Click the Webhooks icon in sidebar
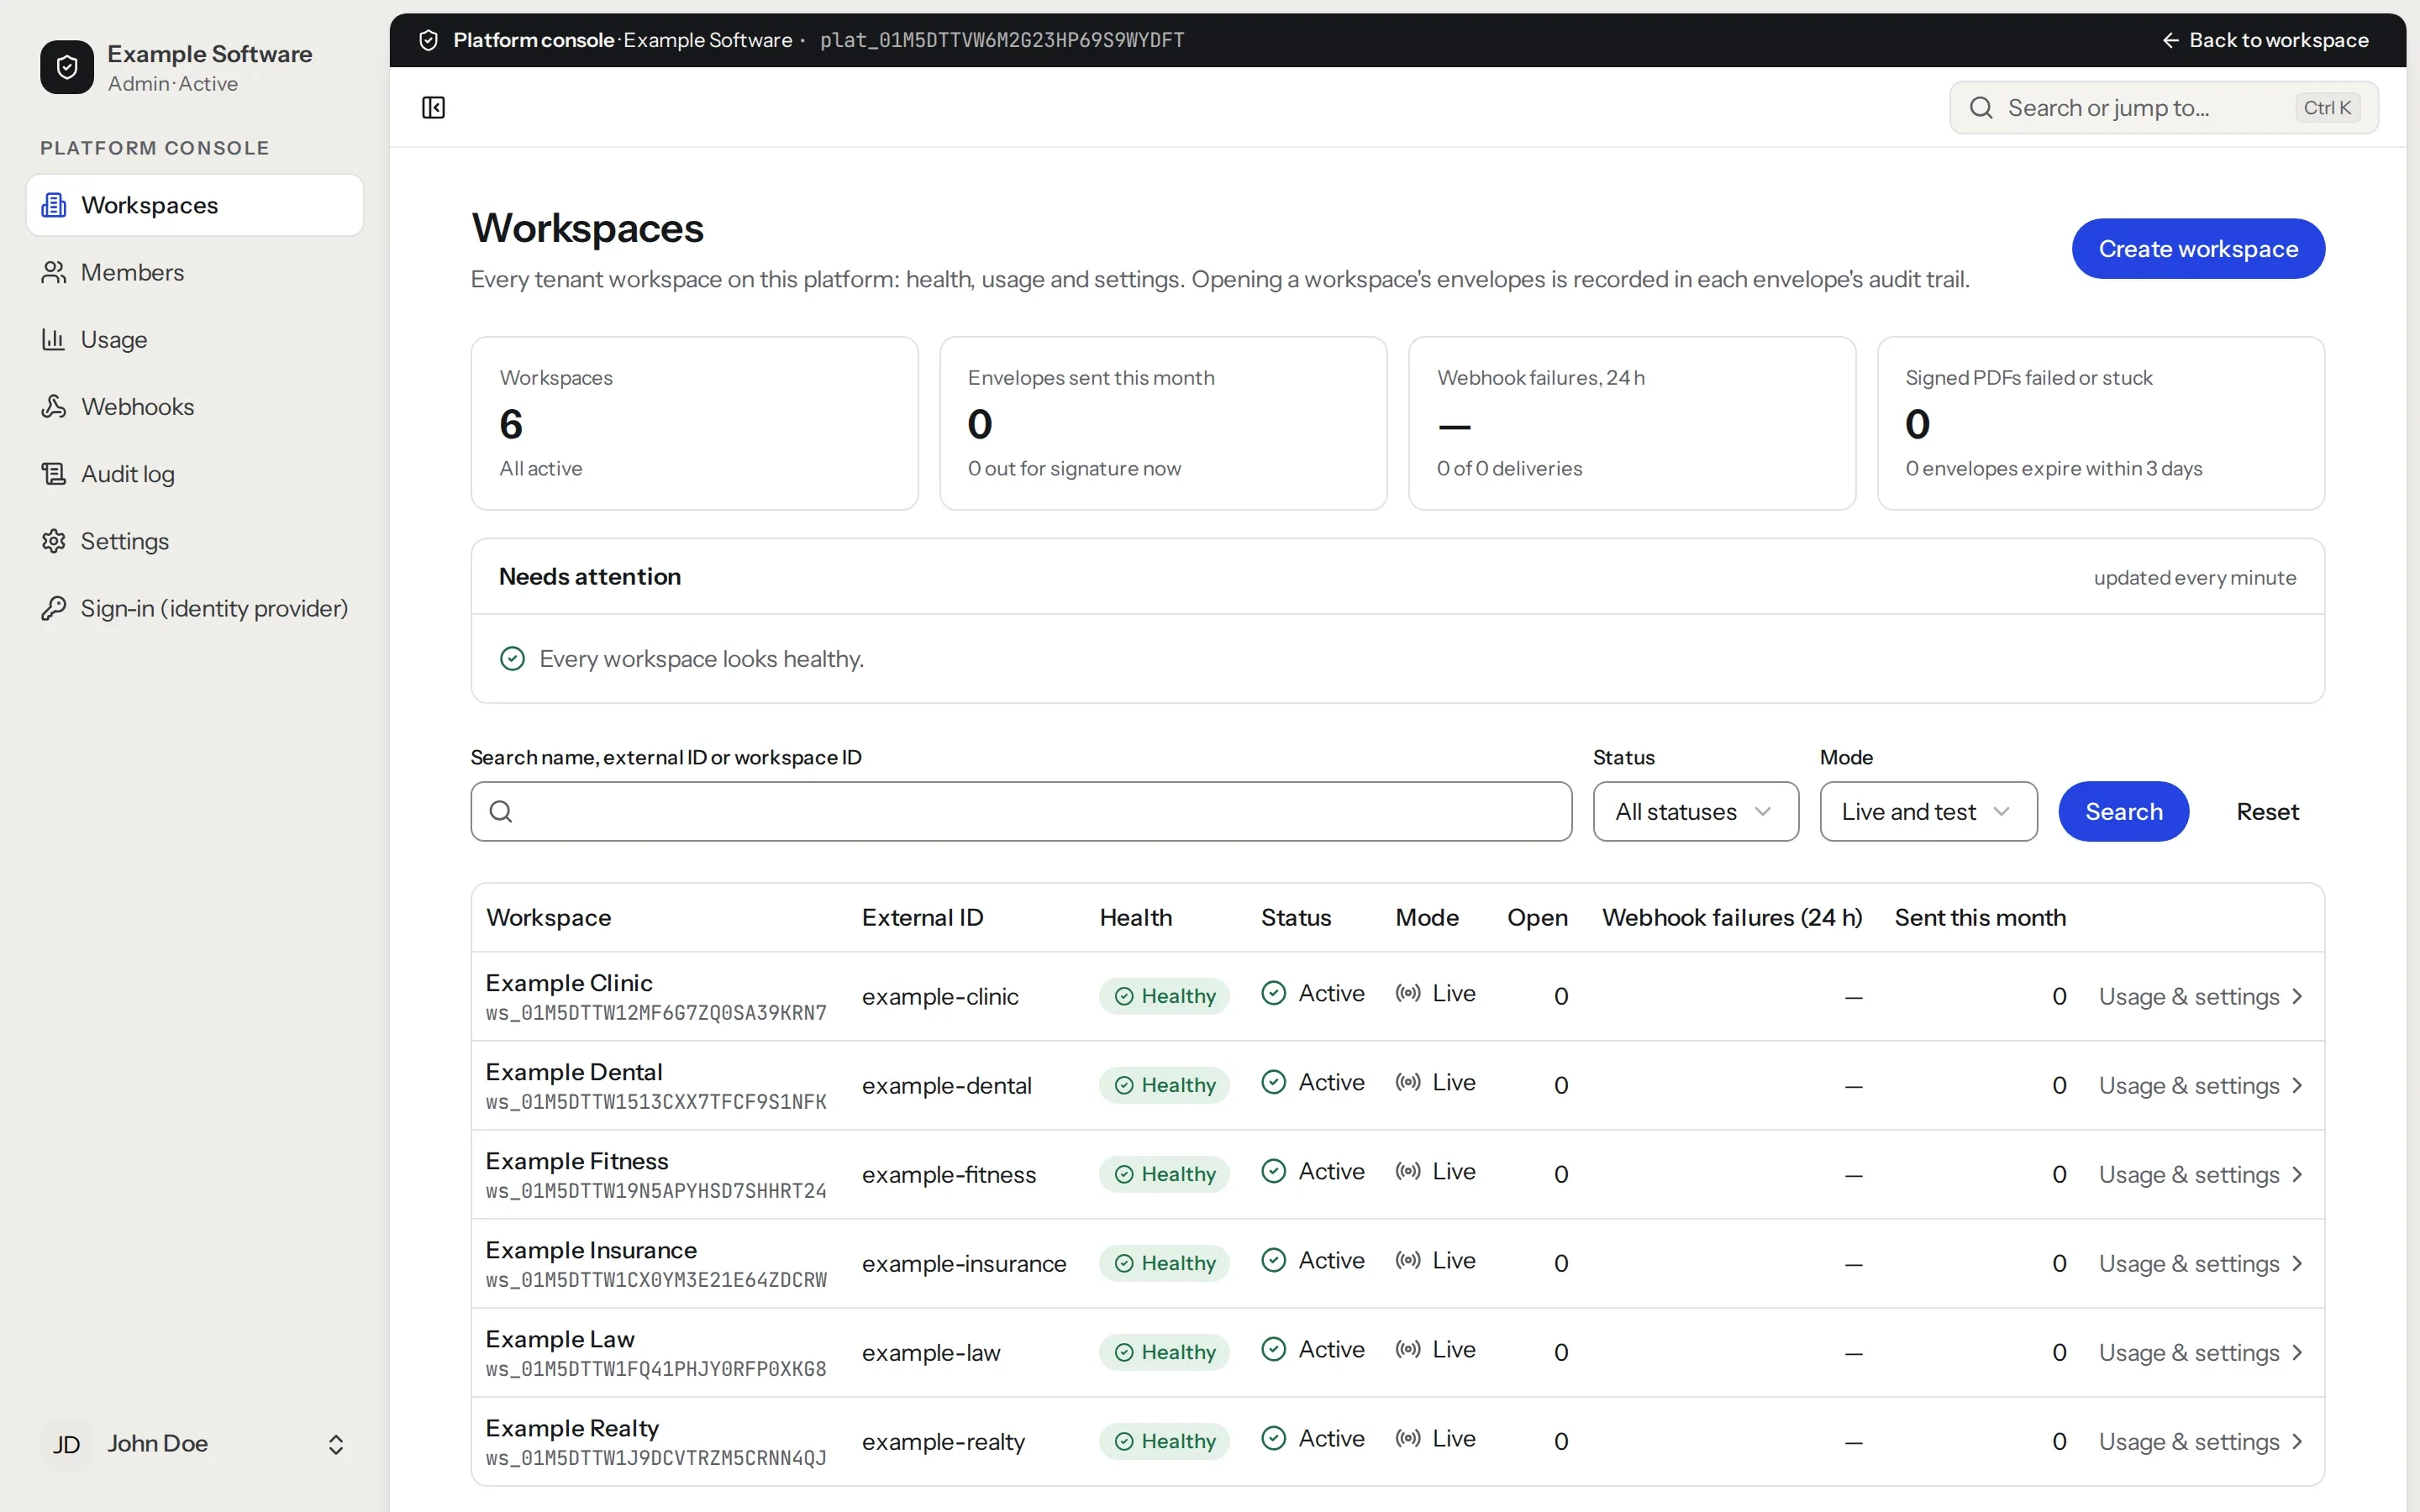 point(54,406)
